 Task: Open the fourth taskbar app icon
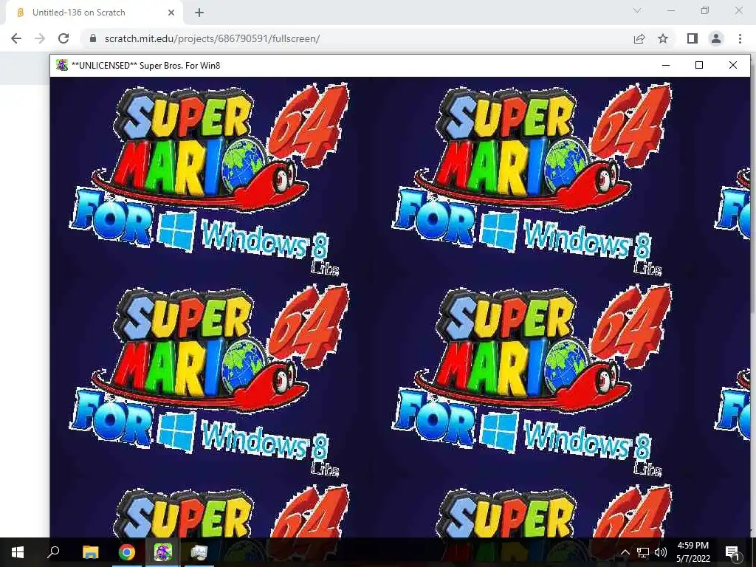pyautogui.click(x=199, y=552)
